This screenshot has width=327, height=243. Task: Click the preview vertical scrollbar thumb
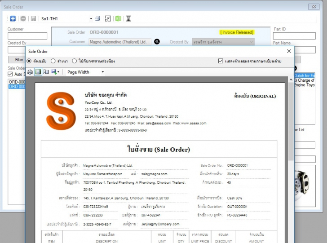pos(291,121)
